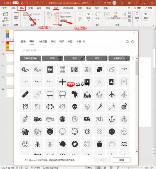Select the filled camera aperture icon
This screenshot has width=156, height=169.
point(75,144)
